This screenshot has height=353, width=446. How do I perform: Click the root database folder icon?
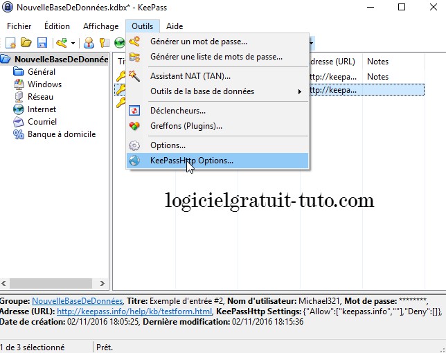[x=6, y=59]
